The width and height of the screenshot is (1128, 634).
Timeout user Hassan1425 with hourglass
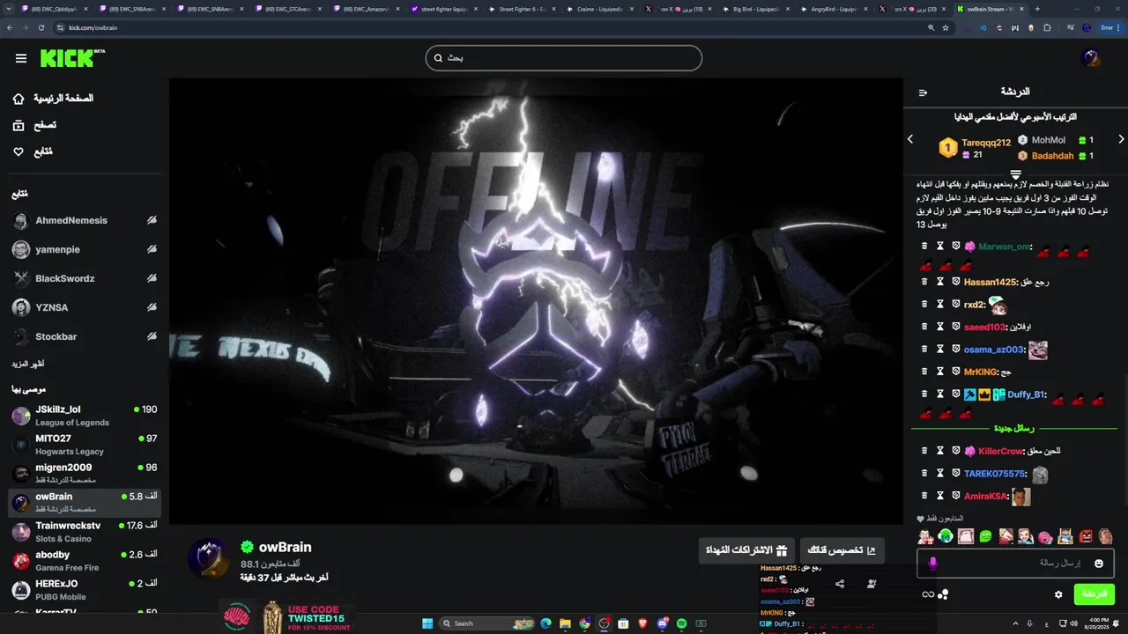click(x=940, y=282)
